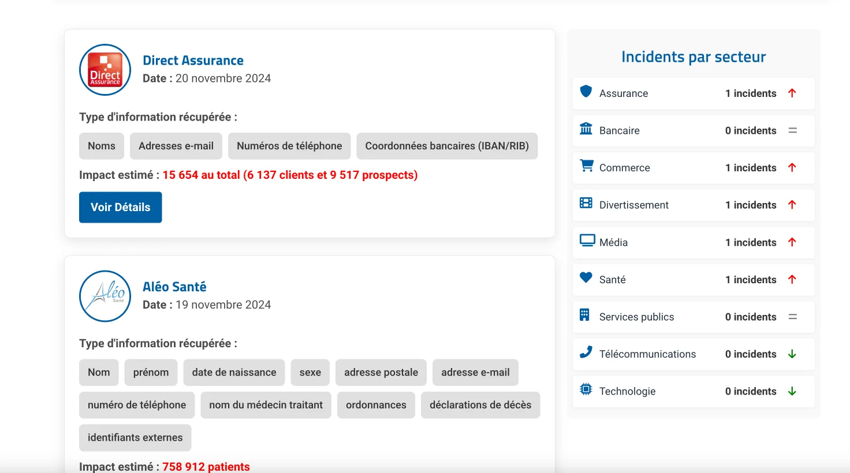Click the Divertissement sector label
This screenshot has width=850, height=473.
(x=634, y=205)
